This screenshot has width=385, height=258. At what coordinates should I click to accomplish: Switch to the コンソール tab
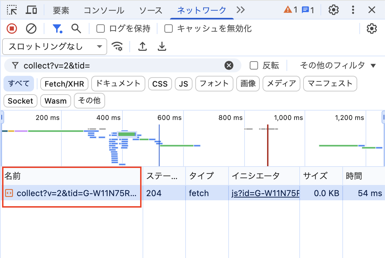click(x=104, y=10)
